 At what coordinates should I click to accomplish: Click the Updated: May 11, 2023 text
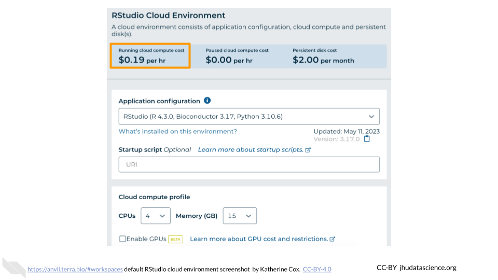point(347,131)
